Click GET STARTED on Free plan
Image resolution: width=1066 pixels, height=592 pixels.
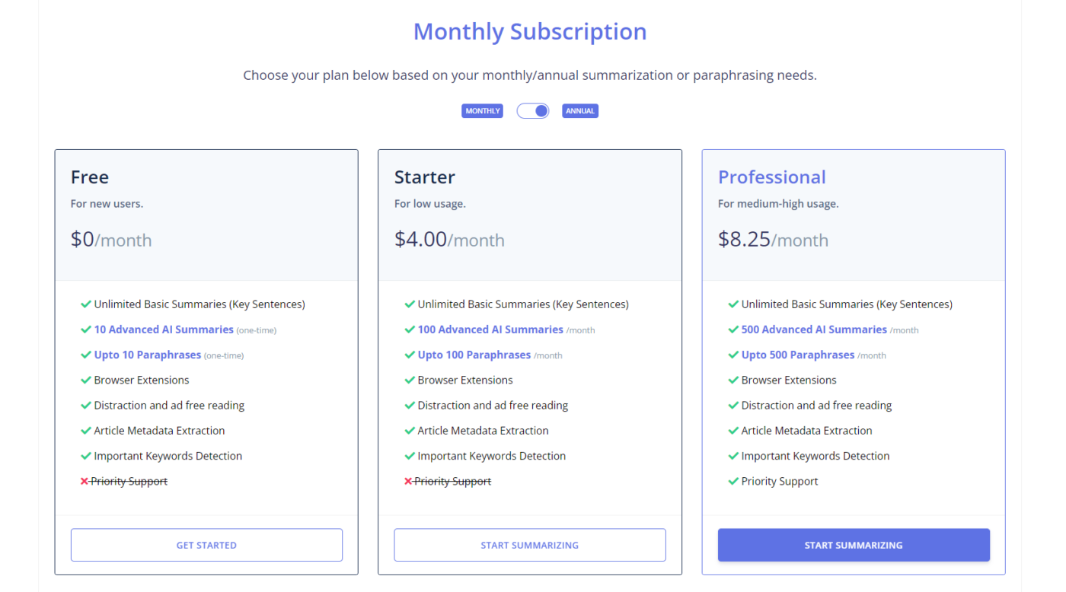[206, 545]
